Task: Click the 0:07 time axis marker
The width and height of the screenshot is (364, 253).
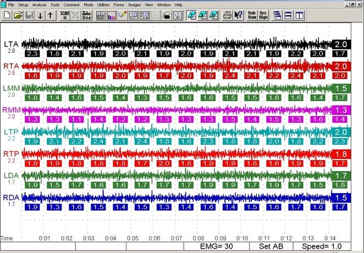Action: (176, 238)
